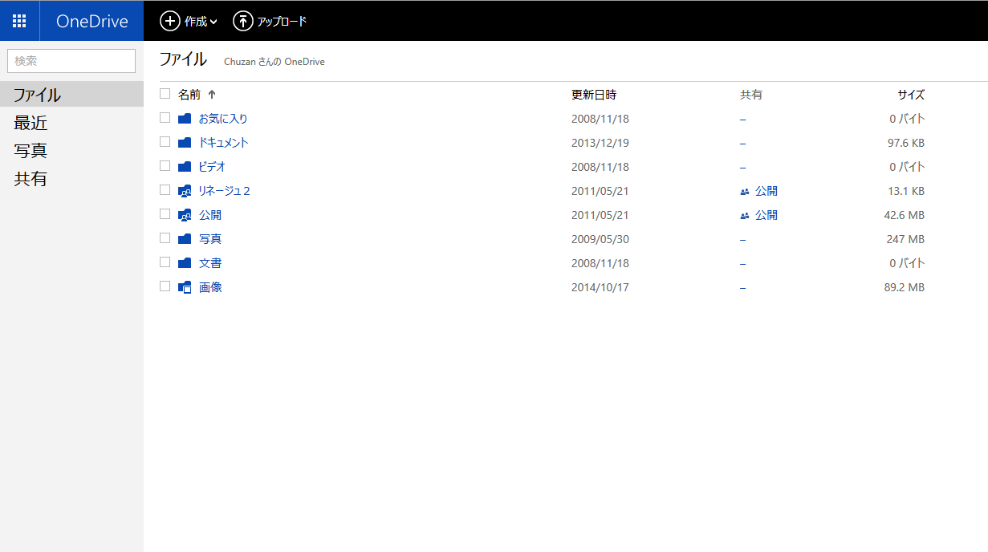The width and height of the screenshot is (988, 552).
Task: Click the OneDrive logo
Action: coord(91,20)
